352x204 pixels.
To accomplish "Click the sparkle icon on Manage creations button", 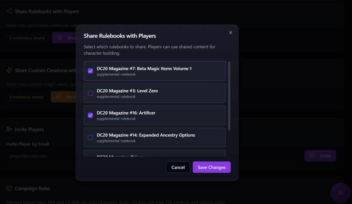I will pos(58,97).
